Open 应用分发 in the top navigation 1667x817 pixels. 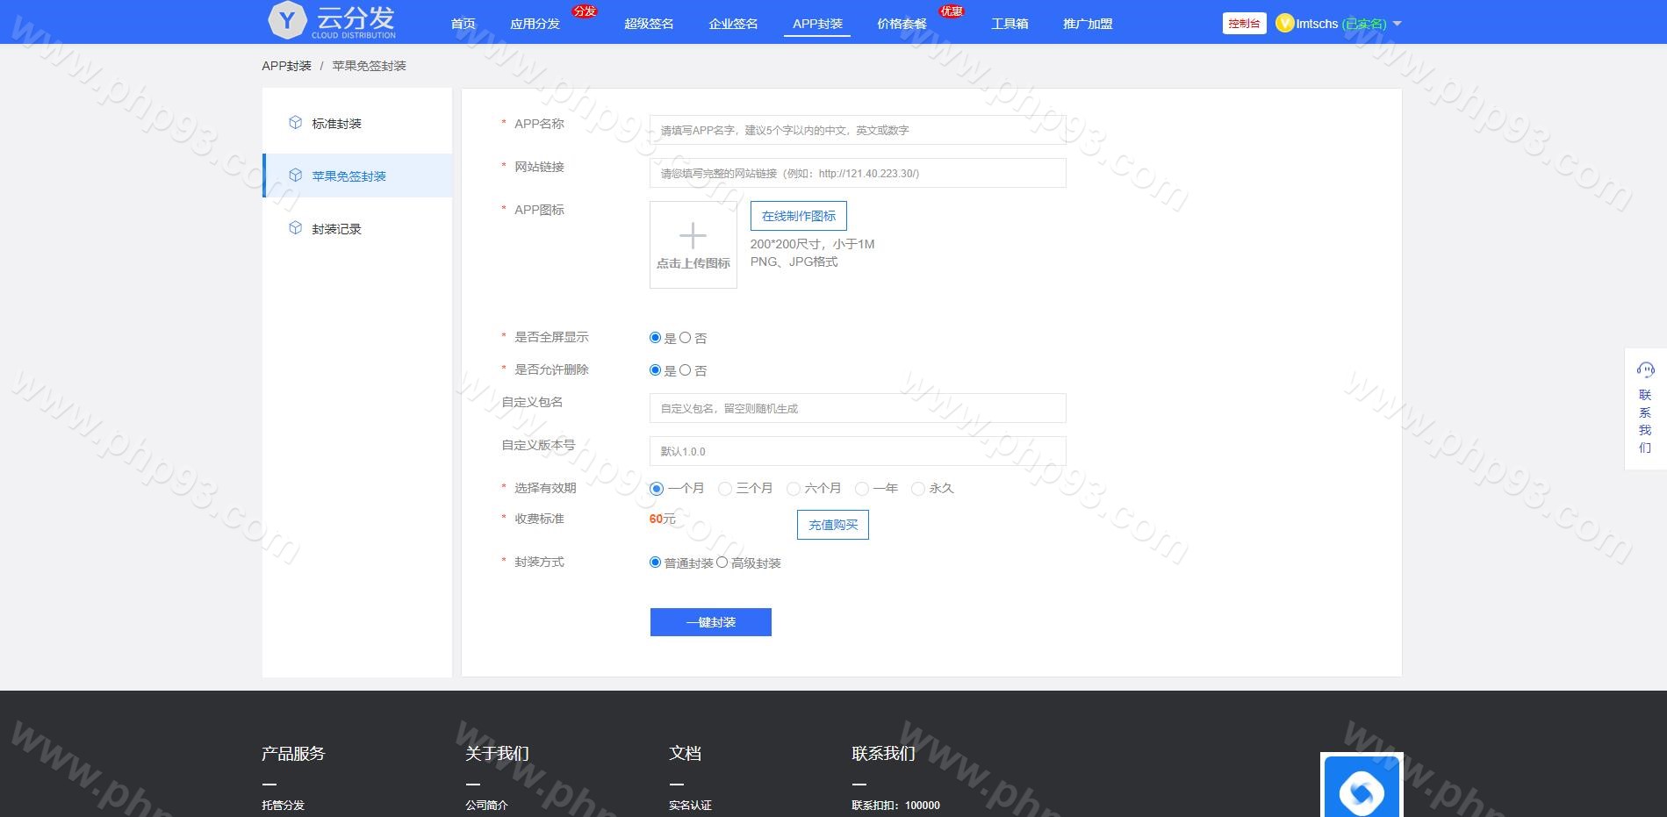pos(535,24)
